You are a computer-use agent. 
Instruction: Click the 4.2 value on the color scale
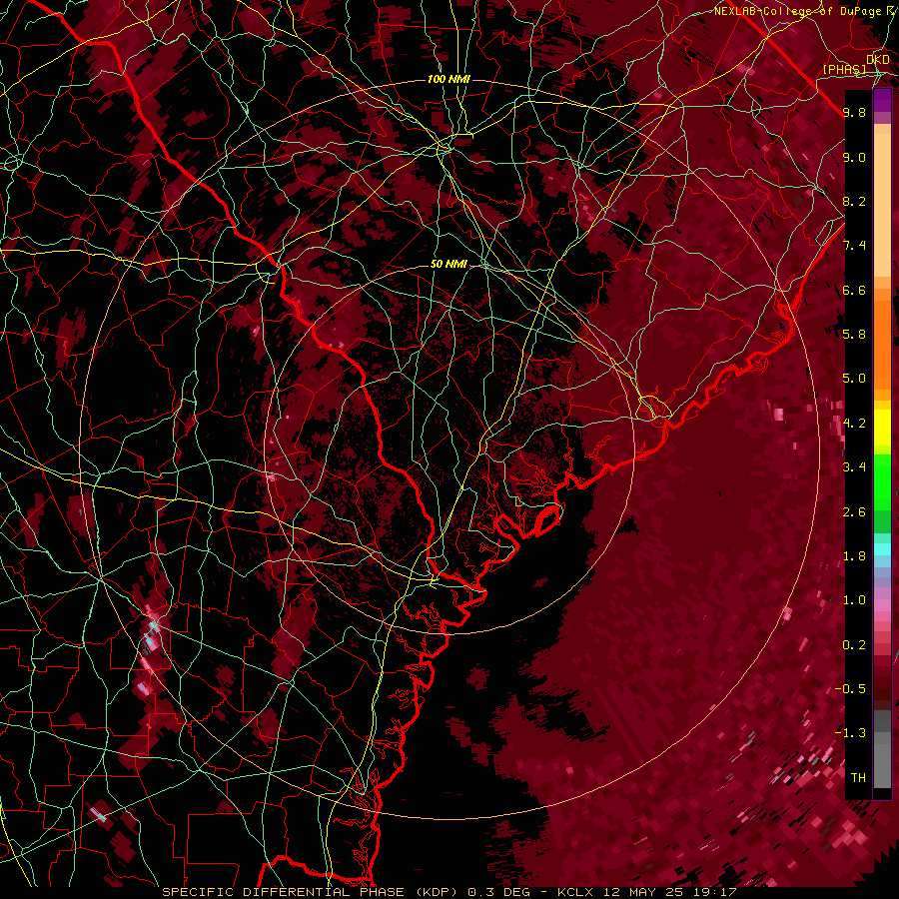point(854,424)
